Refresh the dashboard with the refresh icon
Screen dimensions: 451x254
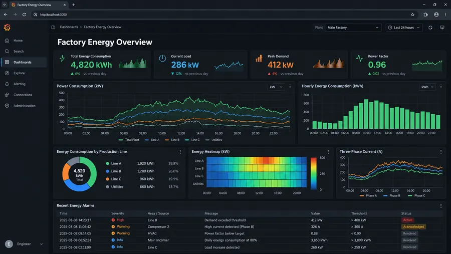tap(430, 28)
